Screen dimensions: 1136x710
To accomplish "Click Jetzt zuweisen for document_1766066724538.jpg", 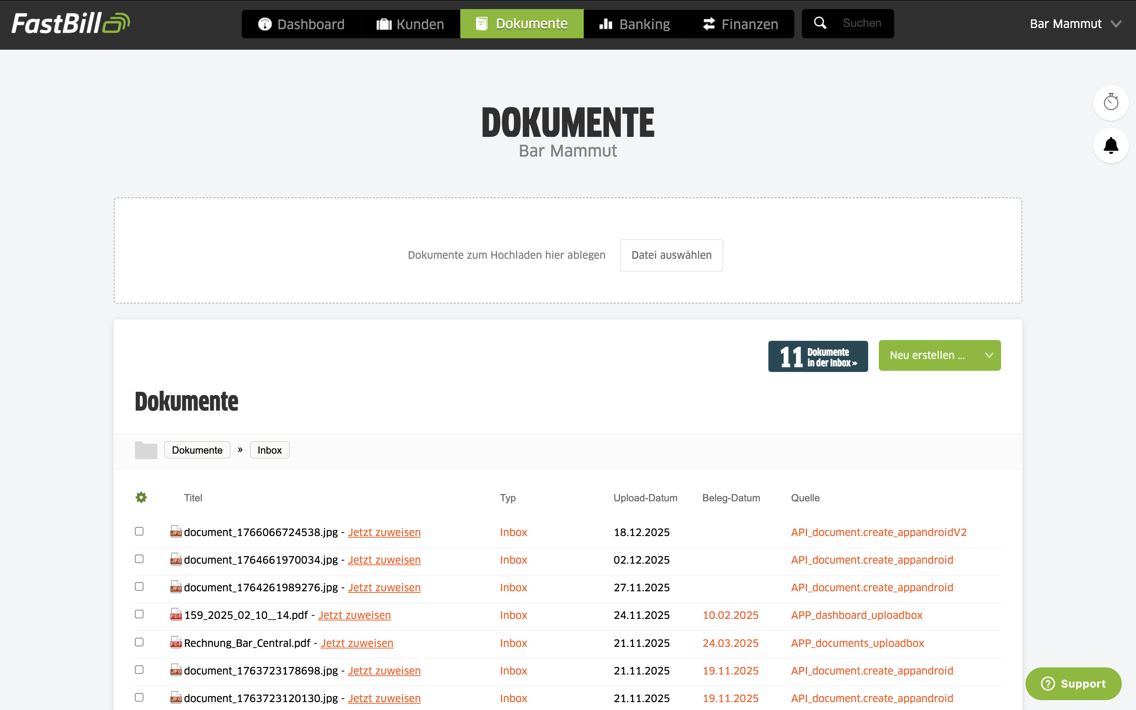I will point(384,532).
